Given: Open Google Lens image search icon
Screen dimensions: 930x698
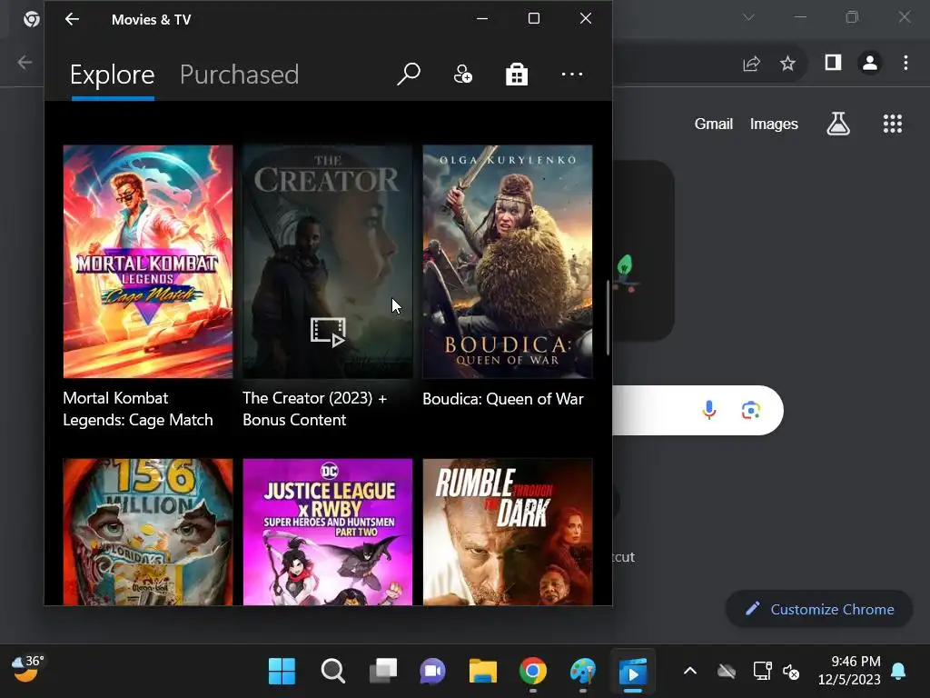Looking at the screenshot, I should [751, 410].
